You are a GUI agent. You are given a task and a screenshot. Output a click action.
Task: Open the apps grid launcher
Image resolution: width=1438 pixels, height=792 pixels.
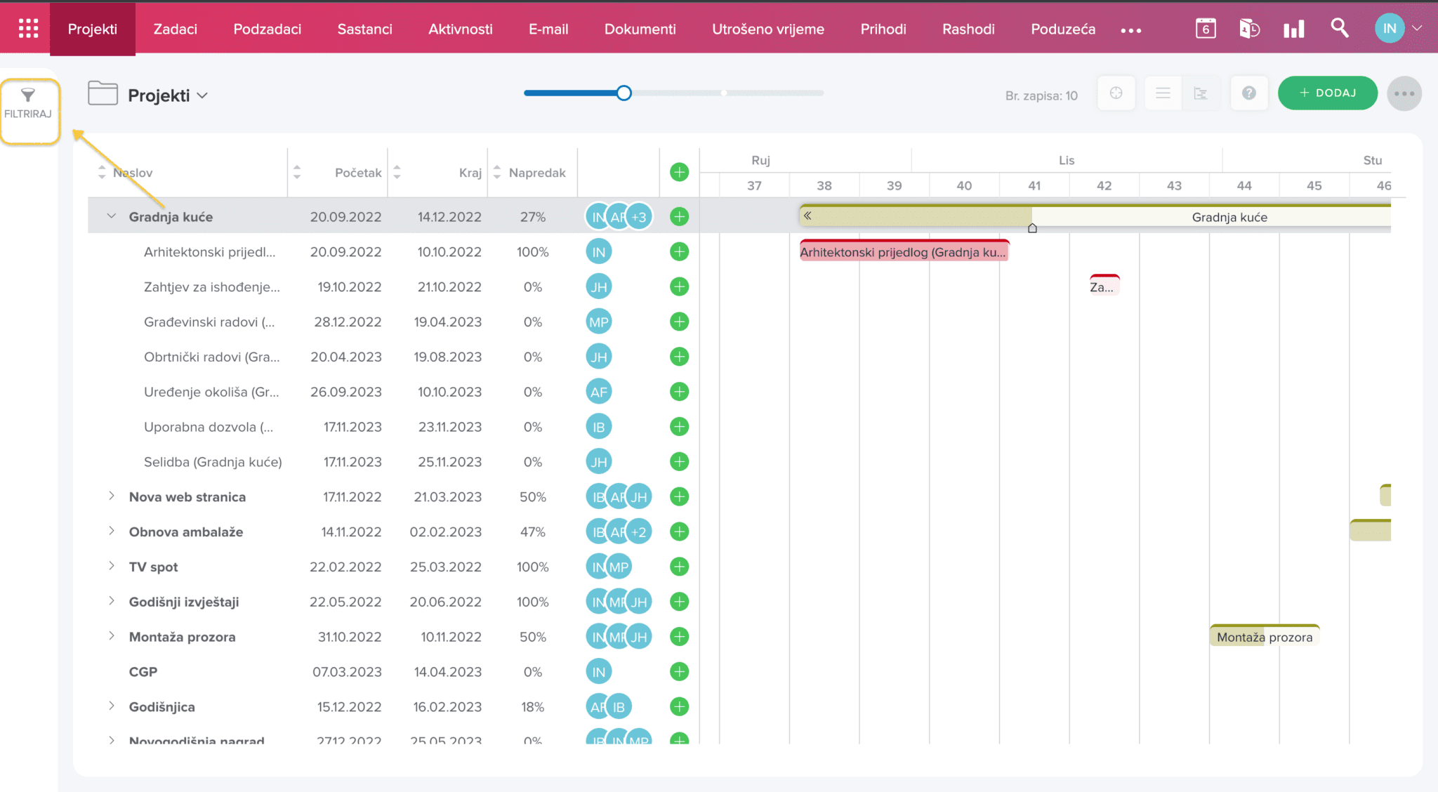28,28
